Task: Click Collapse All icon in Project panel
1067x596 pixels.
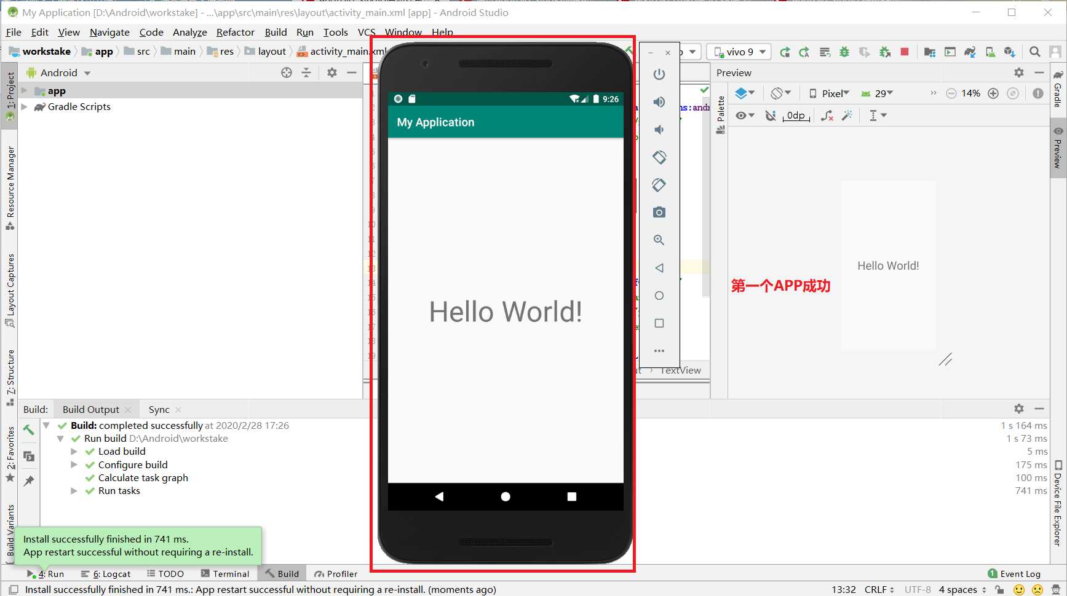Action: tap(306, 73)
